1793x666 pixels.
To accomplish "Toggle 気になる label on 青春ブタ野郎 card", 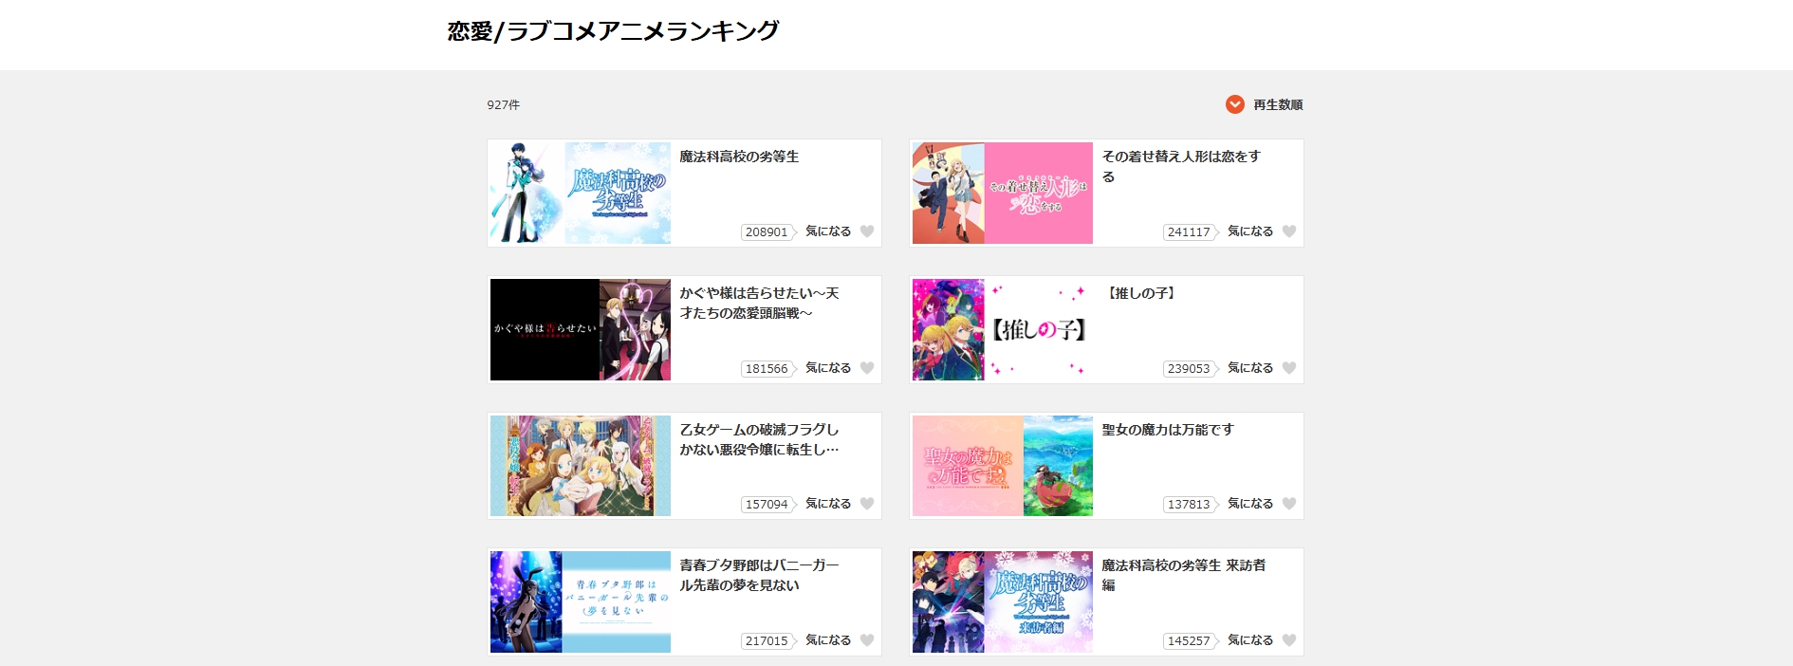I will click(828, 640).
